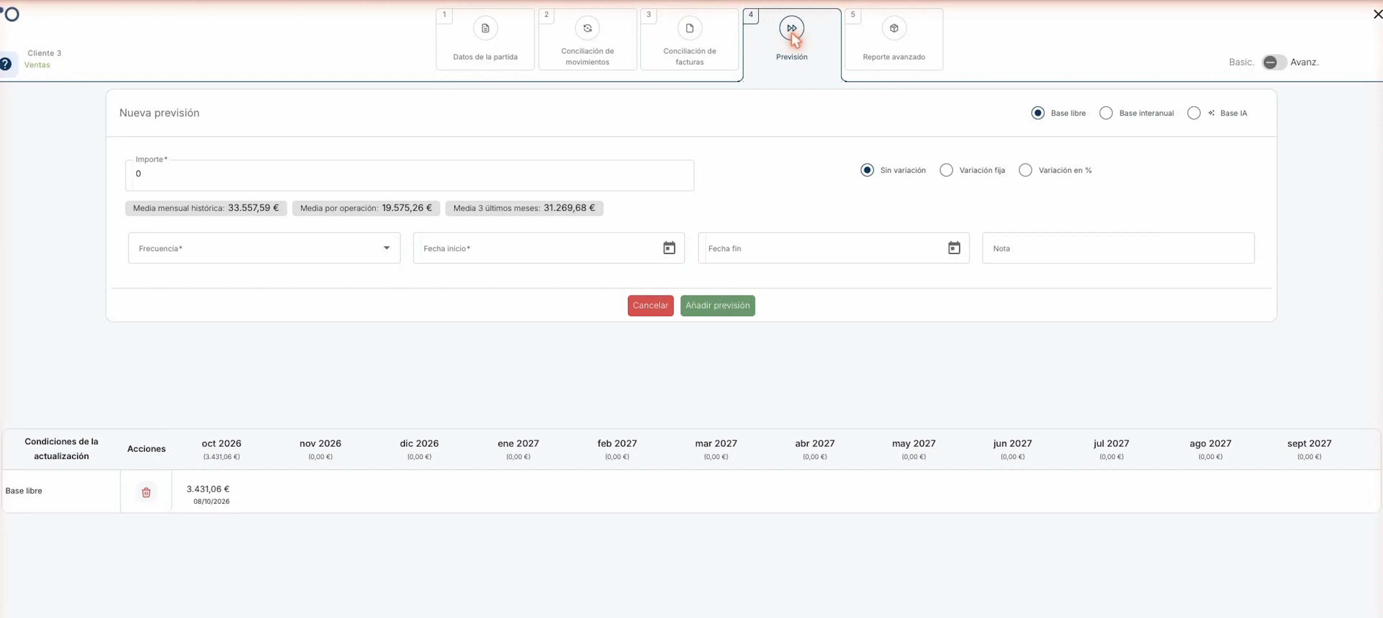Image resolution: width=1383 pixels, height=618 pixels.
Task: Go to the Conciliación de facturas step
Action: tap(689, 39)
